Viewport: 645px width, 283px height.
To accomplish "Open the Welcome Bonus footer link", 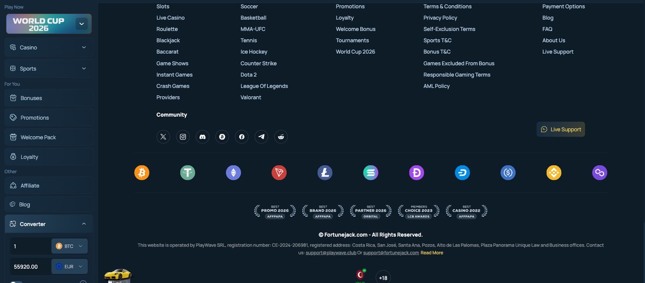I will click(x=356, y=29).
